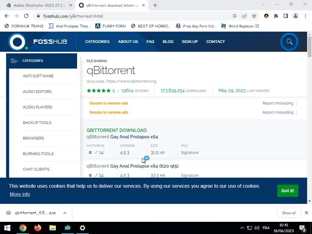
Task: Open the Categories menu in header
Action: click(97, 41)
